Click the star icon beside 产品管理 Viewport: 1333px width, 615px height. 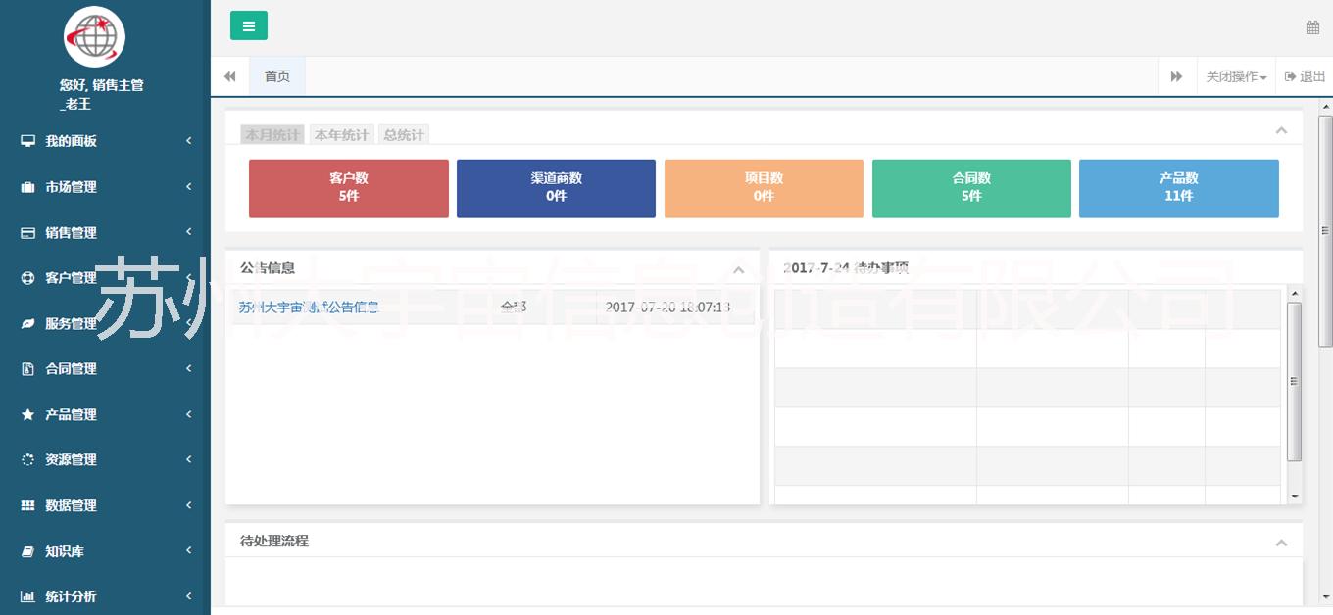pos(27,415)
